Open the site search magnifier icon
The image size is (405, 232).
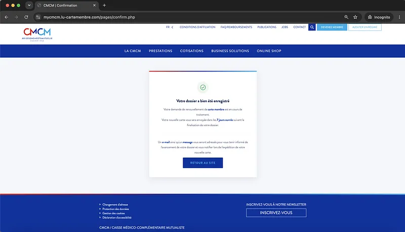click(312, 27)
